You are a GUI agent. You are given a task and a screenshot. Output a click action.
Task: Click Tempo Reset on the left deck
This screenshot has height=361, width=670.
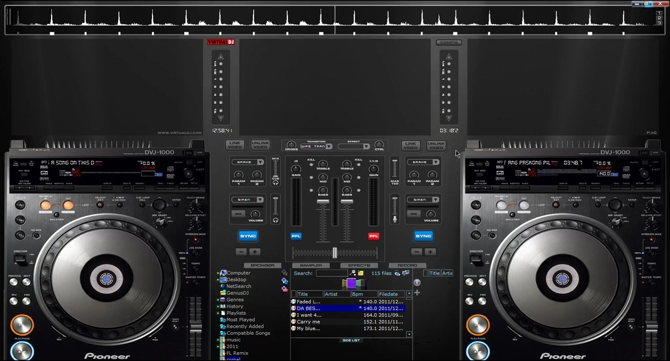(175, 326)
